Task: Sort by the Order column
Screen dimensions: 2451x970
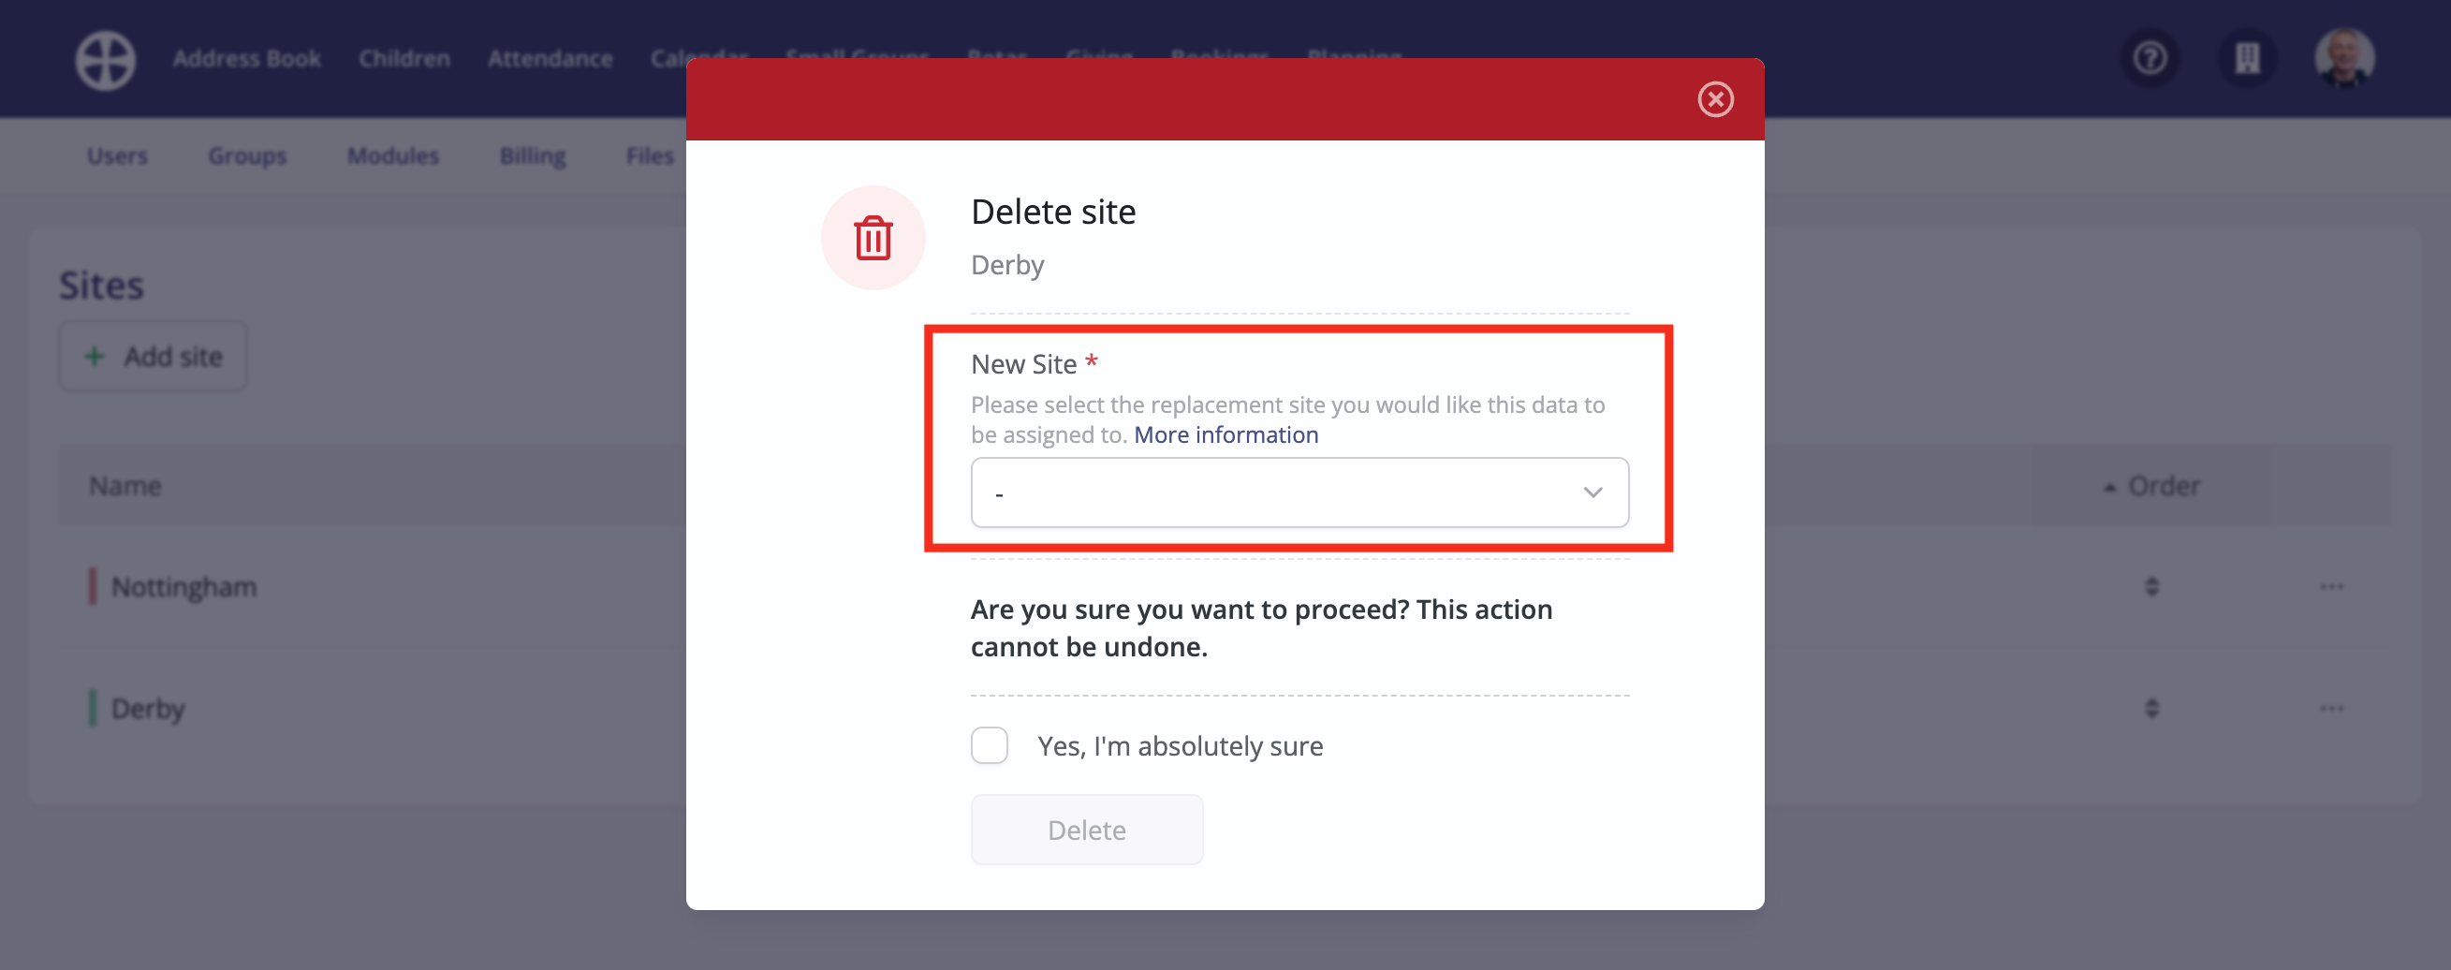Action: click(2151, 487)
